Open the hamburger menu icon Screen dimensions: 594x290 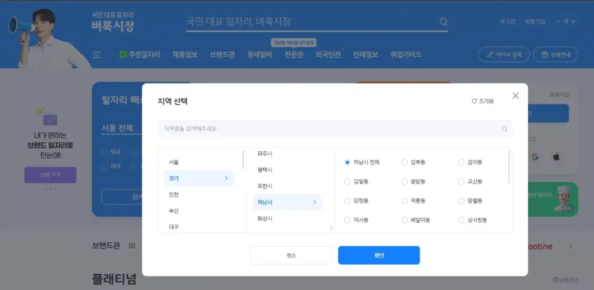click(97, 55)
